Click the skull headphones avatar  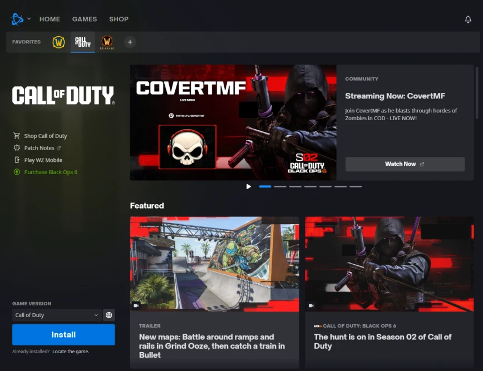click(188, 147)
